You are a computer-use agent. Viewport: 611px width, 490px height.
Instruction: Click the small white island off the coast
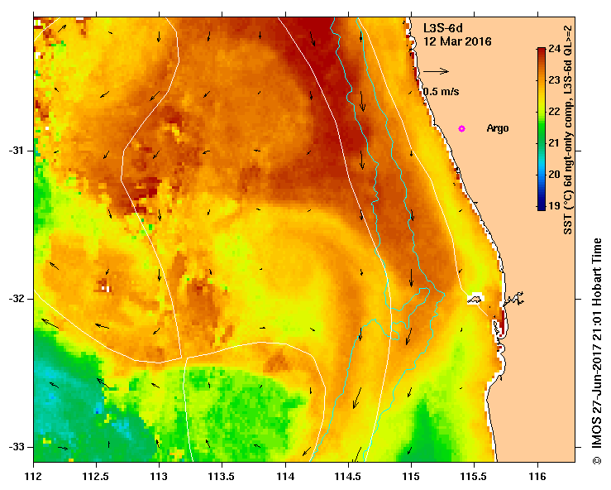(x=475, y=299)
